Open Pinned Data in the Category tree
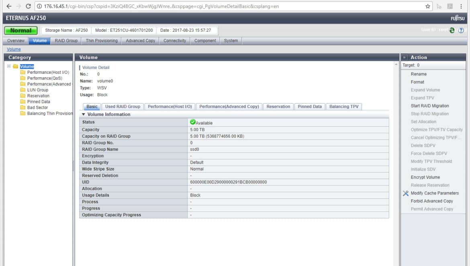Screen dimensions: 470x266 [x=39, y=102]
